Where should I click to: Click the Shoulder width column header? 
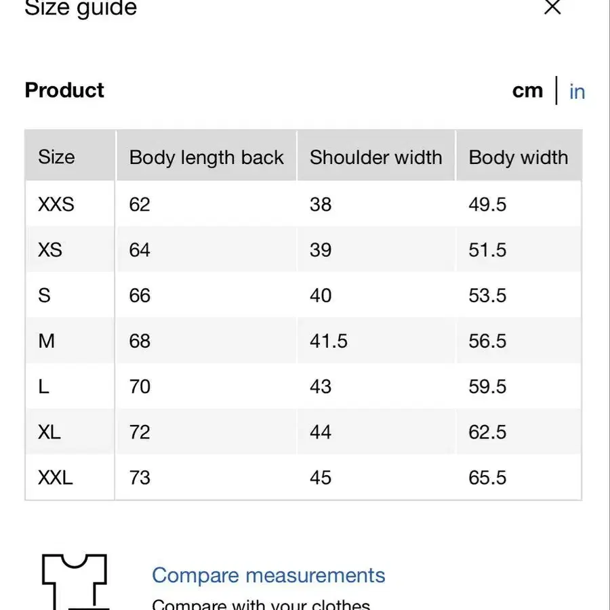pos(375,157)
